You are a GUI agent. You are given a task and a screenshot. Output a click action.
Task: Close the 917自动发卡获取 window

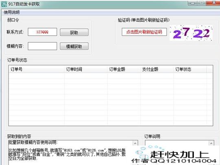pyautogui.click(x=213, y=3)
